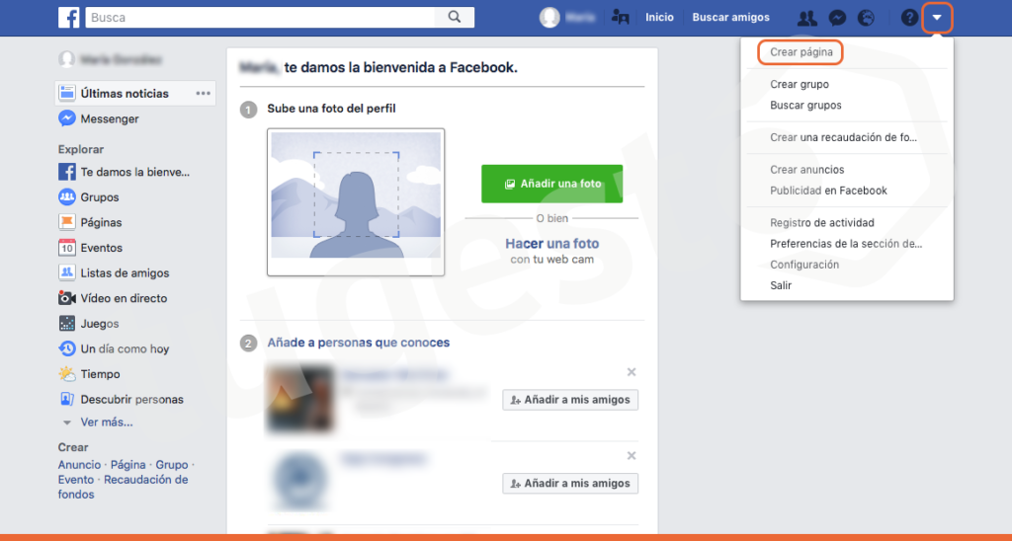Image resolution: width=1012 pixels, height=541 pixels.
Task: Click the Juegos icon
Action: [66, 323]
